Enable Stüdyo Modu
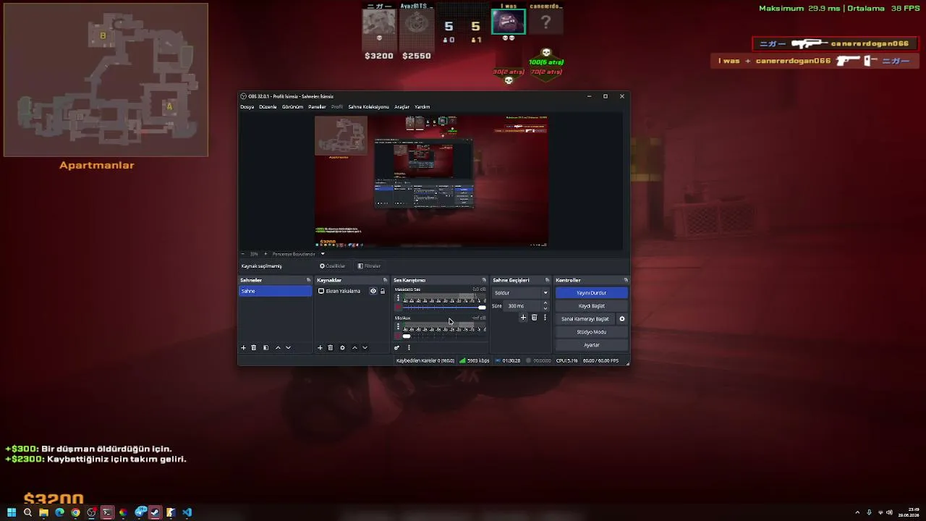926x521 pixels. [x=592, y=332]
